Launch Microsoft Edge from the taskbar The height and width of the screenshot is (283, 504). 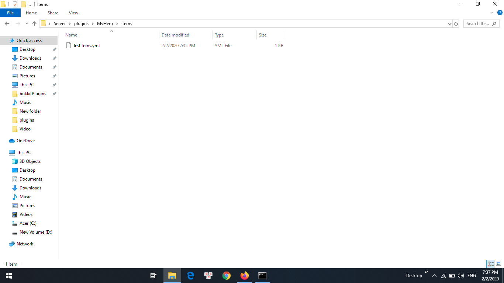pos(190,276)
